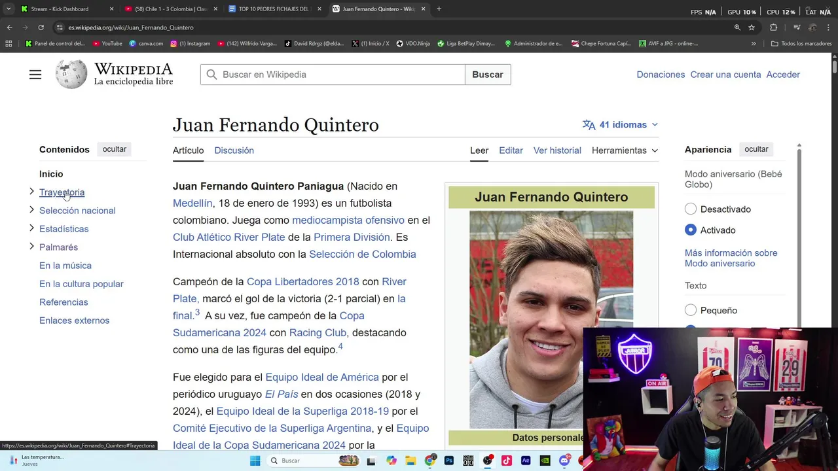Jump to En la música section
The height and width of the screenshot is (471, 838).
pyautogui.click(x=65, y=265)
